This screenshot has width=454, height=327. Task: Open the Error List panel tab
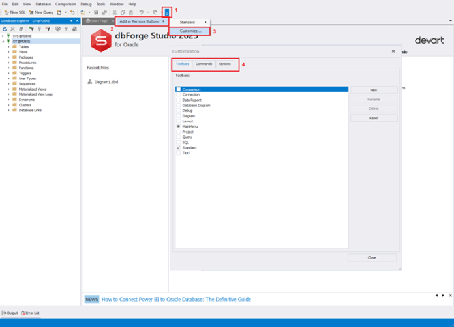[x=30, y=313]
